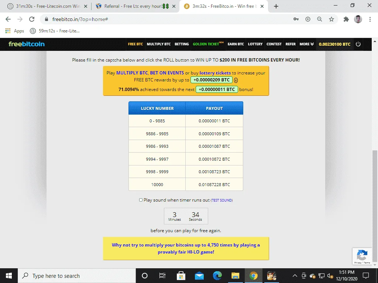Open the MULTIPLY BTC menu item
Viewport: 378px width, 283px height.
159,44
